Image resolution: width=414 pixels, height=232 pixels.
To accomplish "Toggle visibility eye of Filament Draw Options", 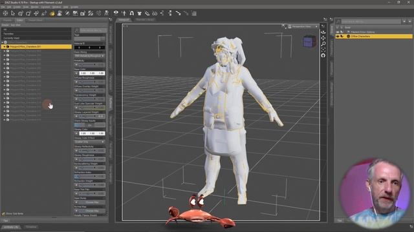I will [x=338, y=32].
